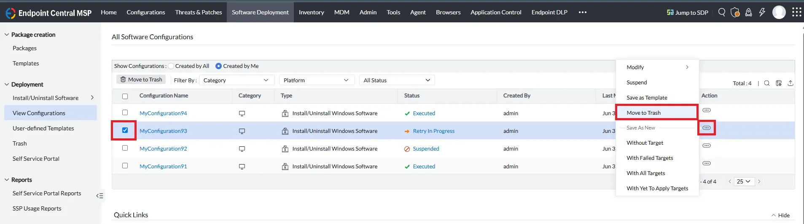The image size is (804, 224).
Task: Open Packages in the sidebar
Action: (24, 48)
